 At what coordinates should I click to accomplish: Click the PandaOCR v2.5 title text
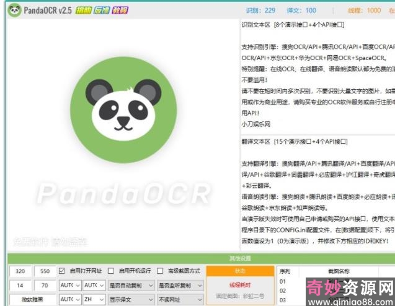point(48,11)
